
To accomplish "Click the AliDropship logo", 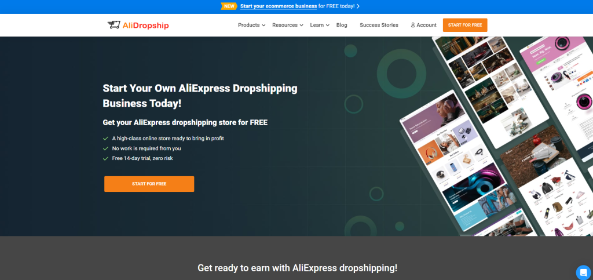I will [138, 26].
